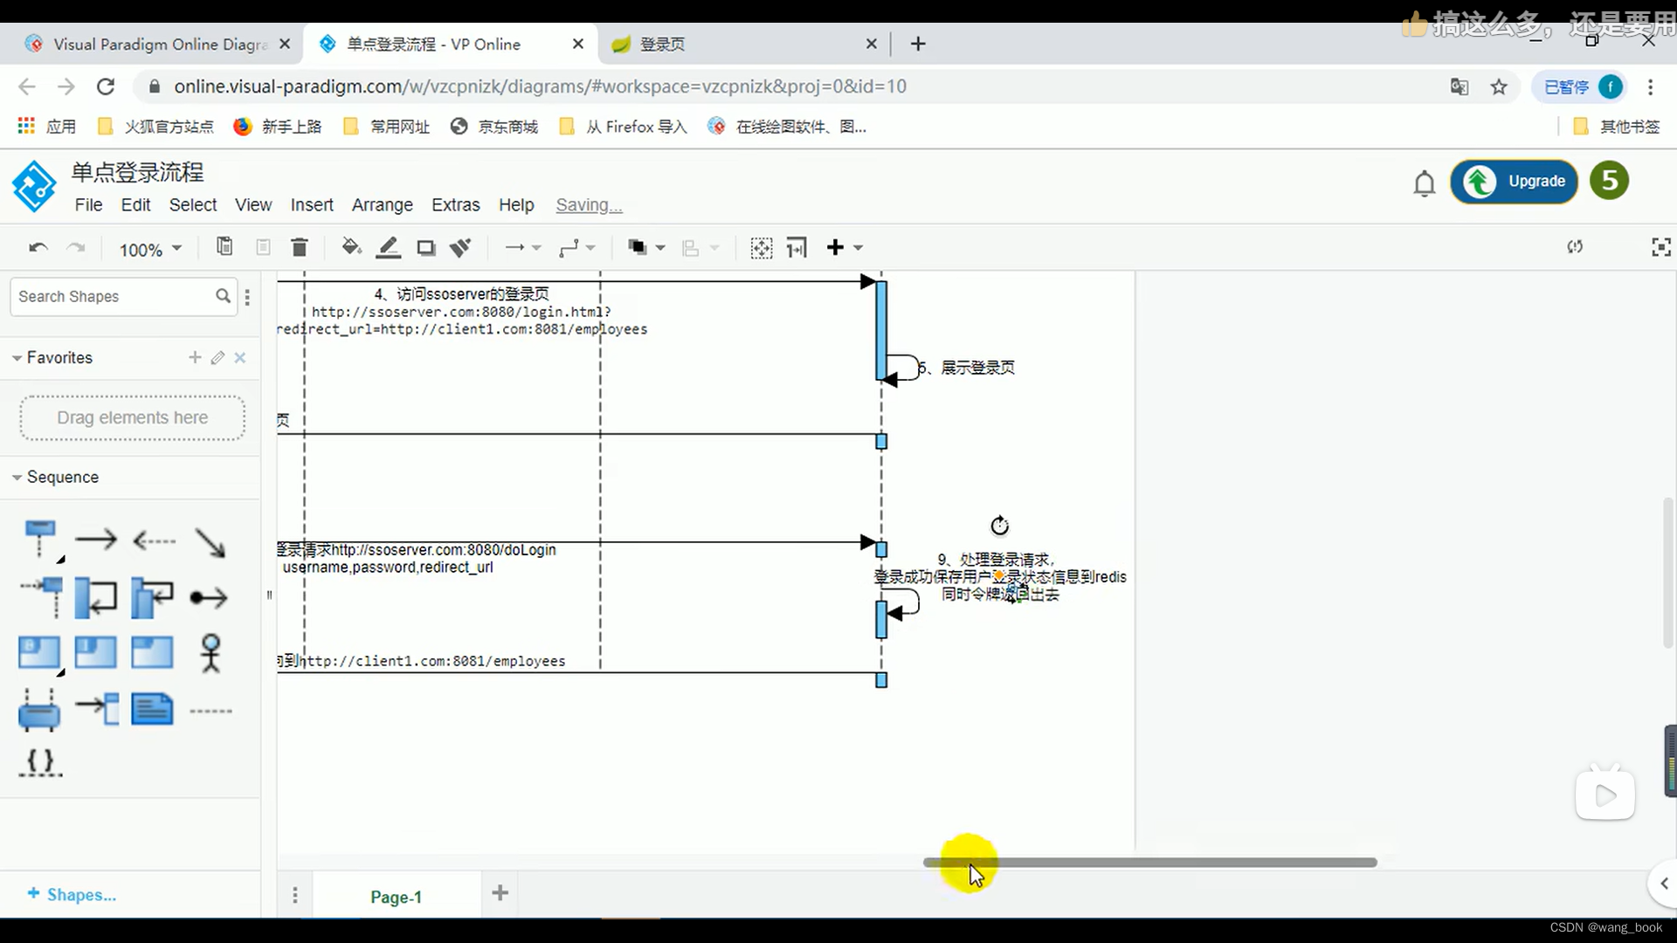Viewport: 1677px width, 943px height.
Task: Close the Favorites section with X
Action: (240, 357)
